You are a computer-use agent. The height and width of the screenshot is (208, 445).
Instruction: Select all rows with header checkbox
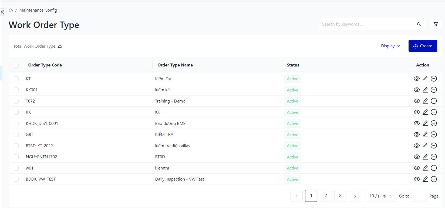tap(16, 65)
